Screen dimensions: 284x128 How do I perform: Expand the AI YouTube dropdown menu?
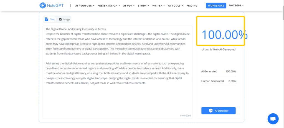(85, 6)
